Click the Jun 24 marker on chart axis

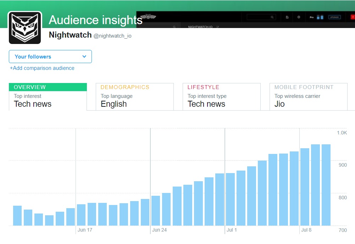tap(159, 230)
